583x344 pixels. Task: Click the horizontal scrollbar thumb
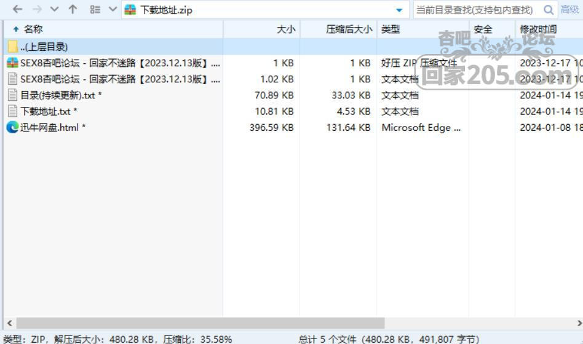(x=200, y=323)
